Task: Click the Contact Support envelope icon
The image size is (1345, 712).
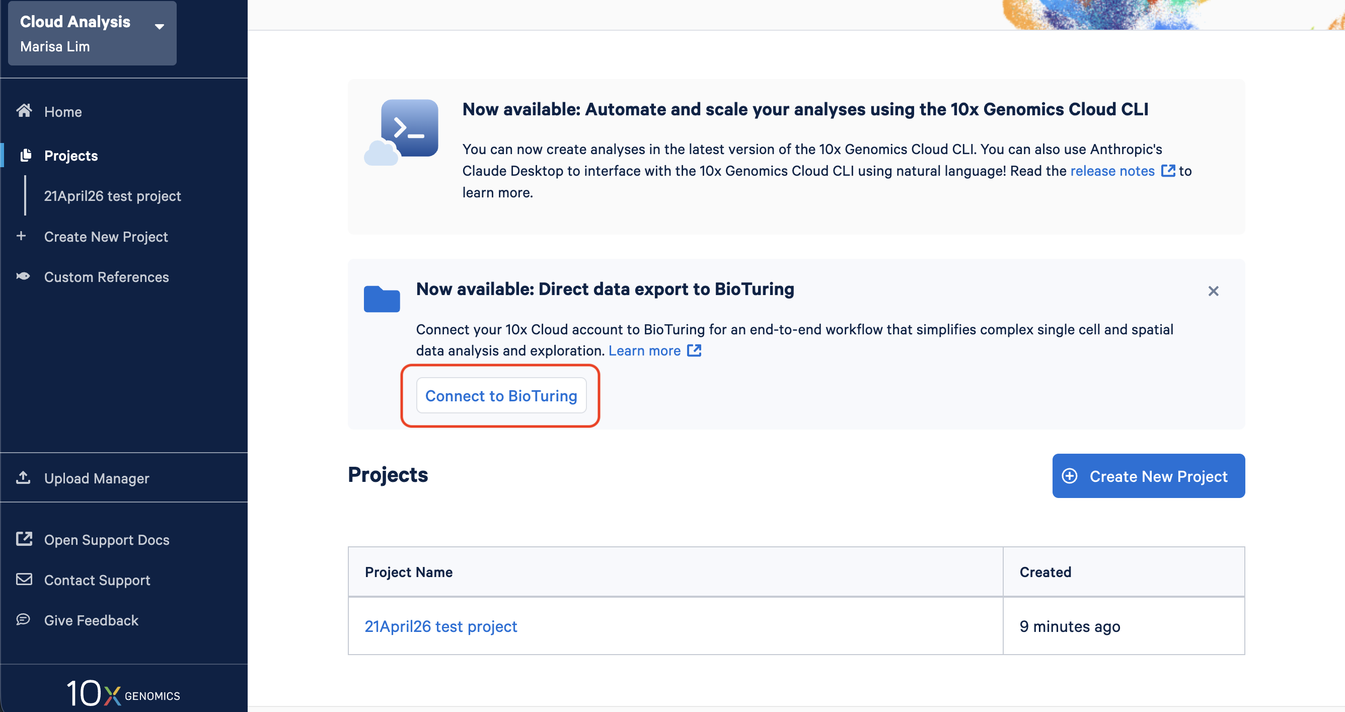Action: (x=24, y=579)
